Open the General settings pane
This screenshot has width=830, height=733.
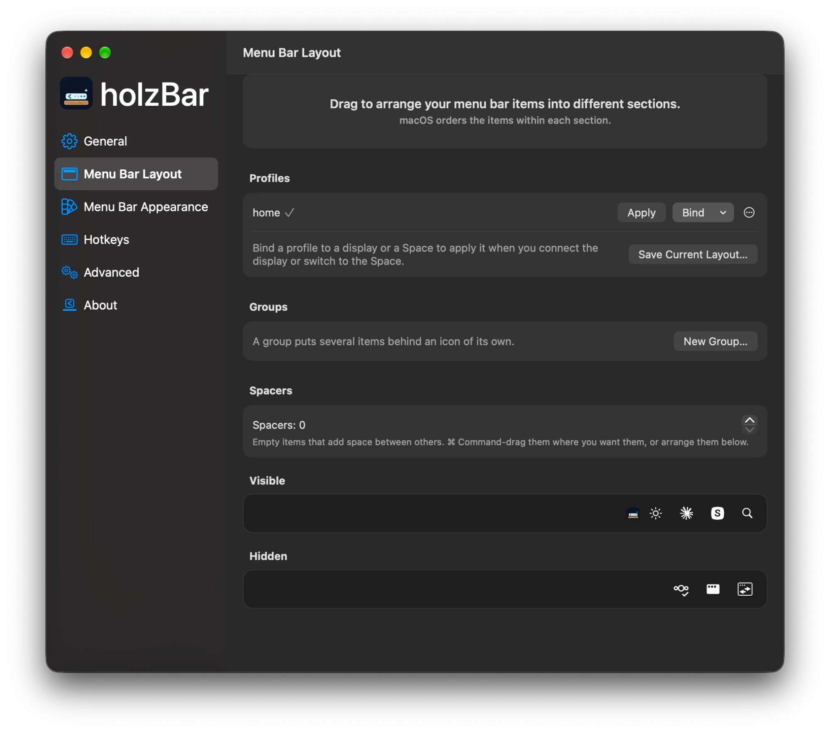[136, 141]
